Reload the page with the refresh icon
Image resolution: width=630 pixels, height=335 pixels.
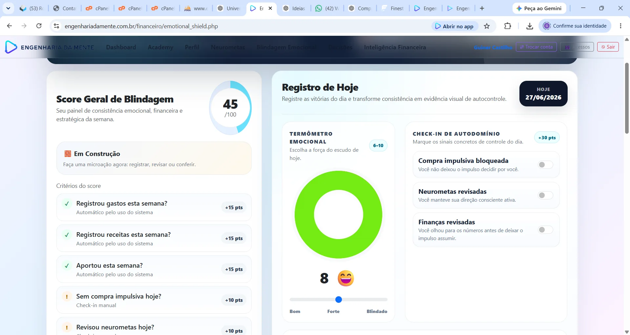click(39, 26)
